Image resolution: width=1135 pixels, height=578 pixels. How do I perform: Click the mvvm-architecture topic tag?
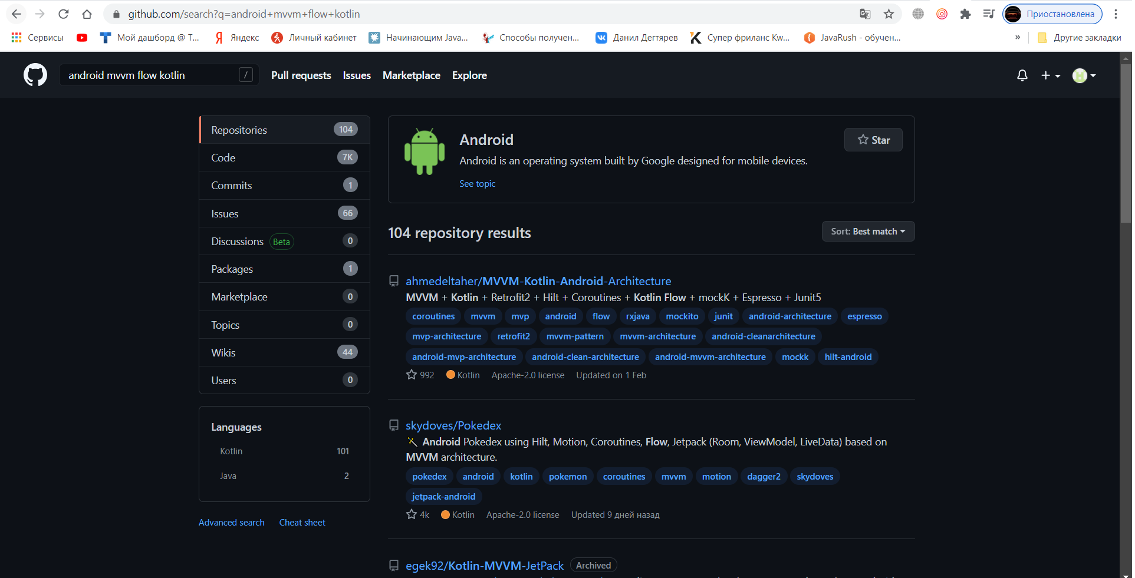click(x=658, y=336)
